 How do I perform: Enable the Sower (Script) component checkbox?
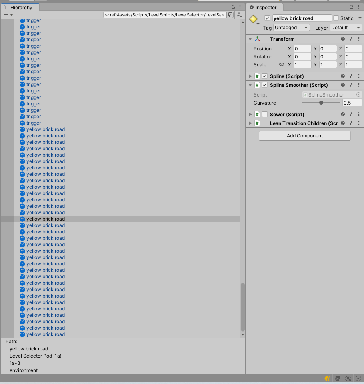pos(265,114)
